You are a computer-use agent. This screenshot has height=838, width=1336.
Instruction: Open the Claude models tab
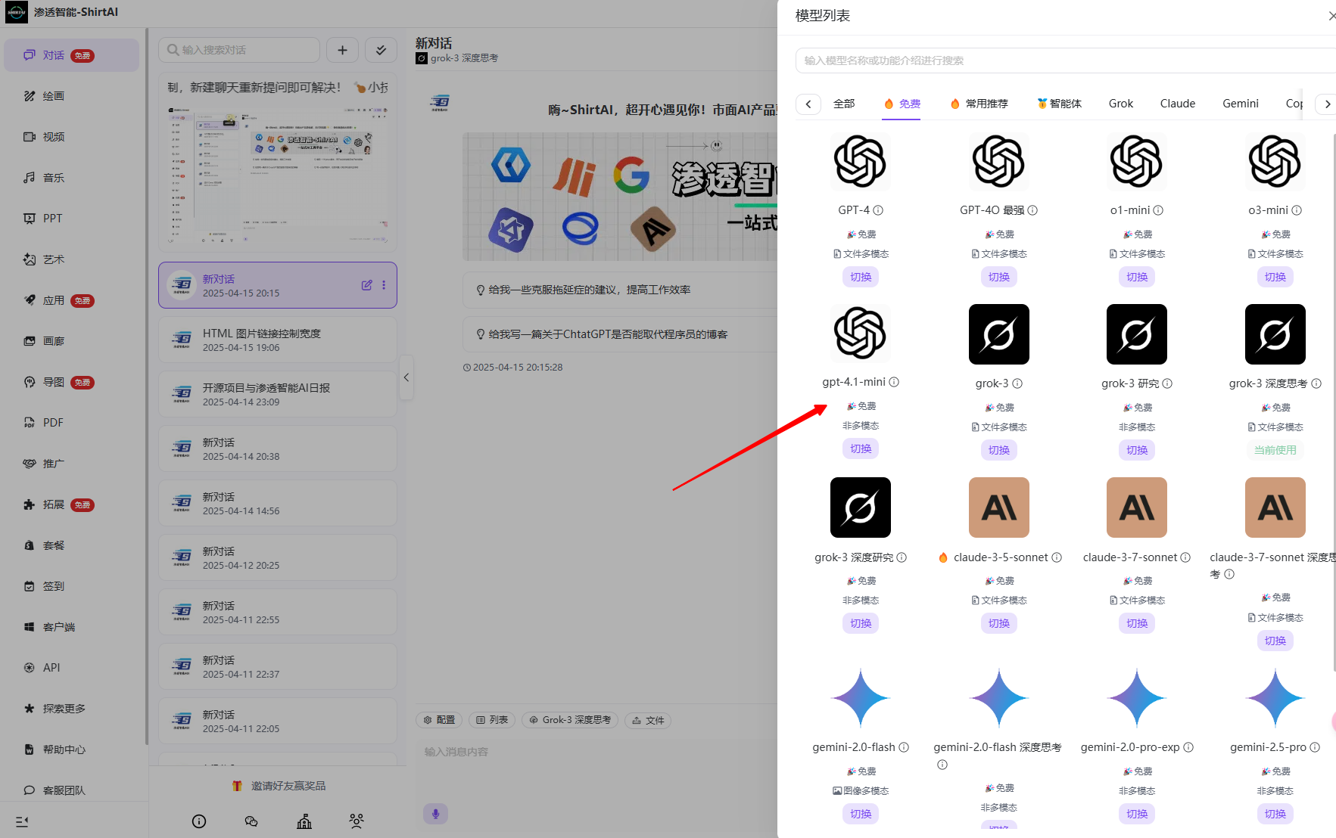(x=1178, y=104)
